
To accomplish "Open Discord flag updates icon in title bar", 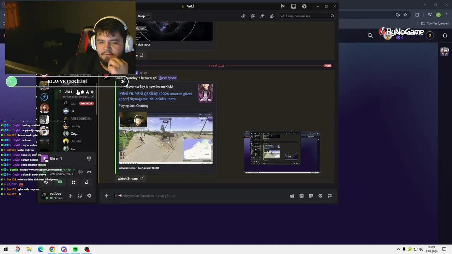I will click(283, 6).
